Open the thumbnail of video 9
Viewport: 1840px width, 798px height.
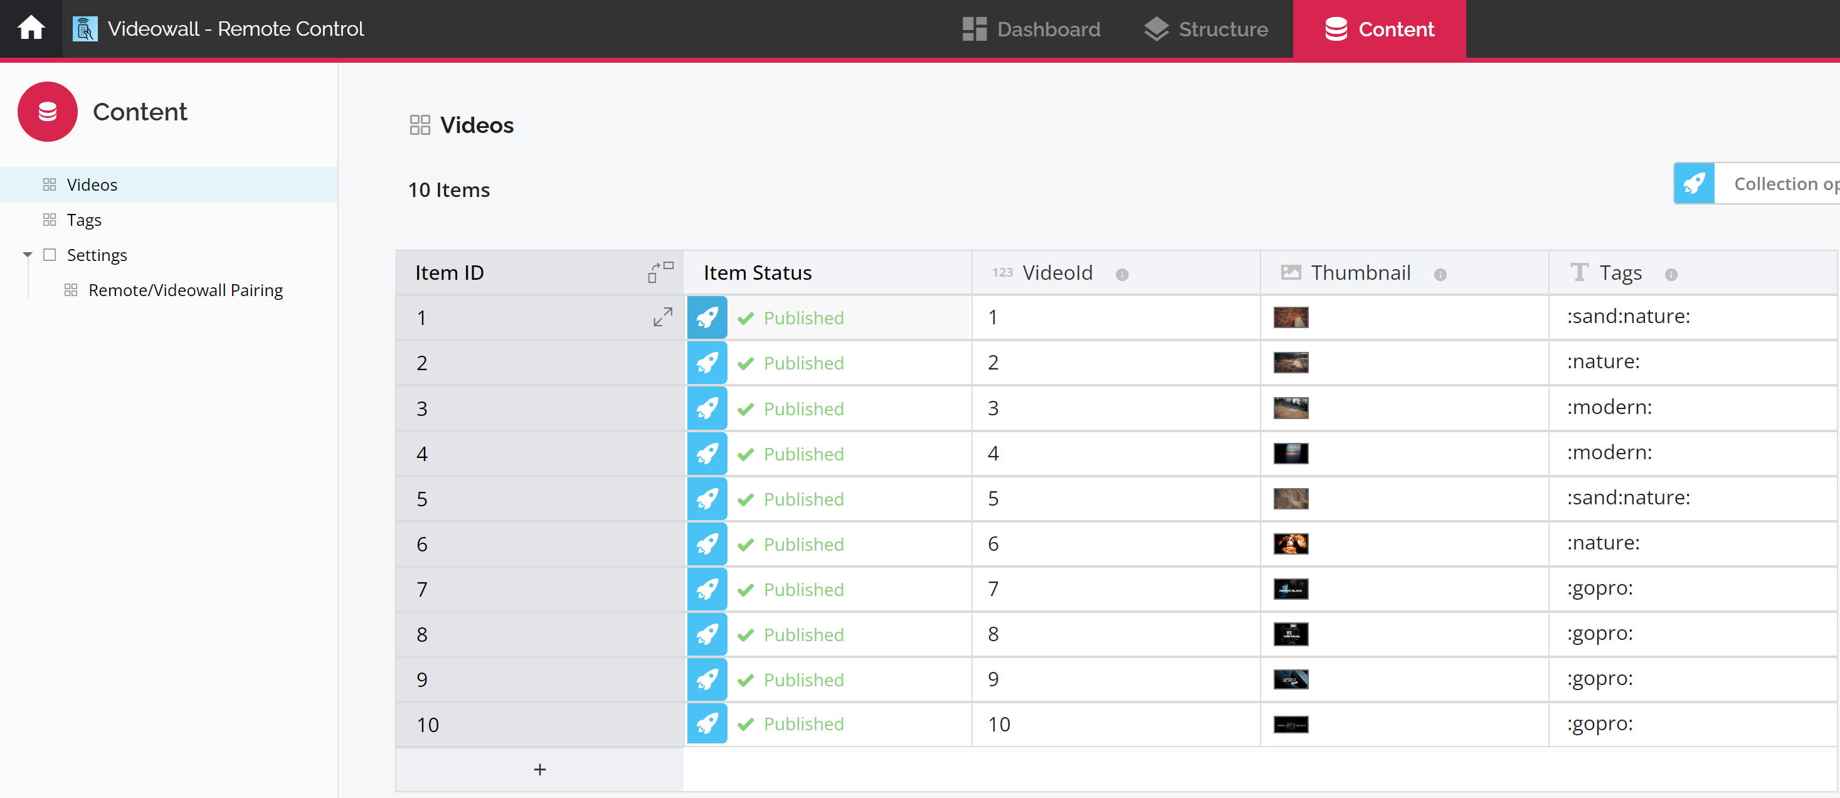pyautogui.click(x=1291, y=679)
